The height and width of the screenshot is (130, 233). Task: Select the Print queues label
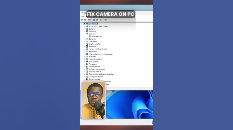click(94, 61)
